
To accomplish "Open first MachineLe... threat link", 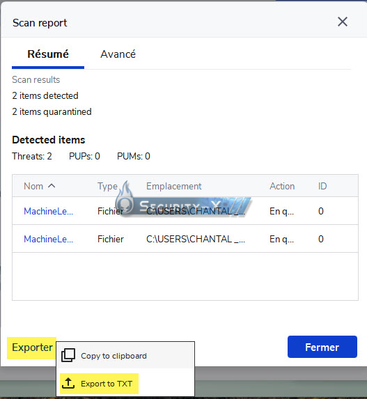I will pos(48,211).
